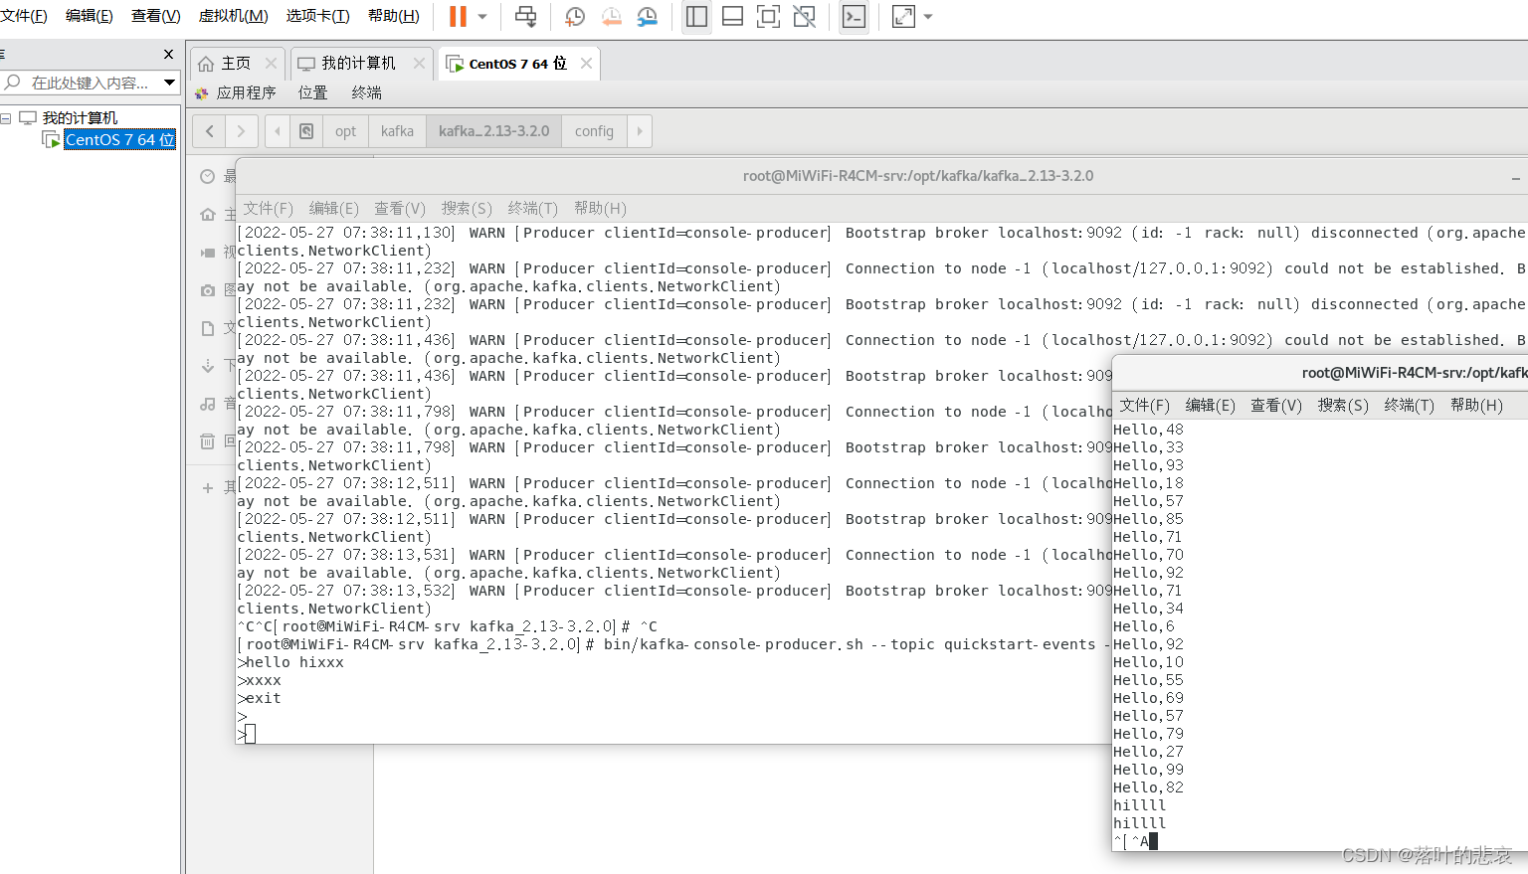Click path bar right scroll arrow
1528x874 pixels.
pos(639,131)
